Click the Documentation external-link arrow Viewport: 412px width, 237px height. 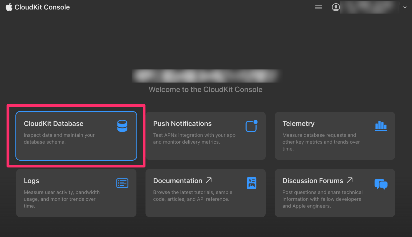pos(209,180)
